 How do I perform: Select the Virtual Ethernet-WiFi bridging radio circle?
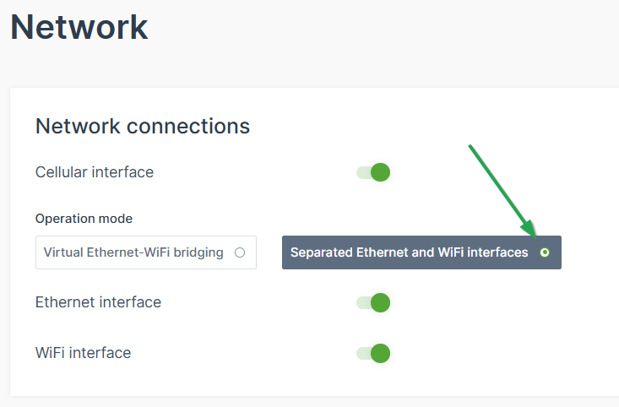point(240,252)
